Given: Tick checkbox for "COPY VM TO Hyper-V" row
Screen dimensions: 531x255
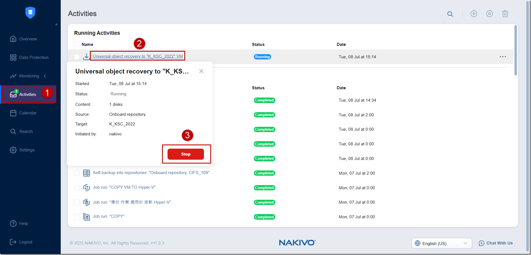Looking at the screenshot, I should tap(77, 188).
